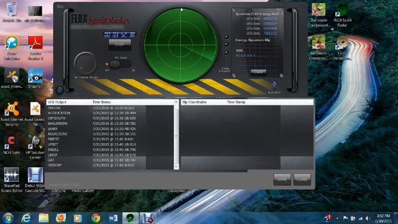This screenshot has width=398, height=224.
Task: Switch to skull Spirit Radar taskbar icon
Action: coord(131,218)
